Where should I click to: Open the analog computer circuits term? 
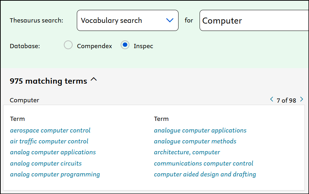click(46, 163)
